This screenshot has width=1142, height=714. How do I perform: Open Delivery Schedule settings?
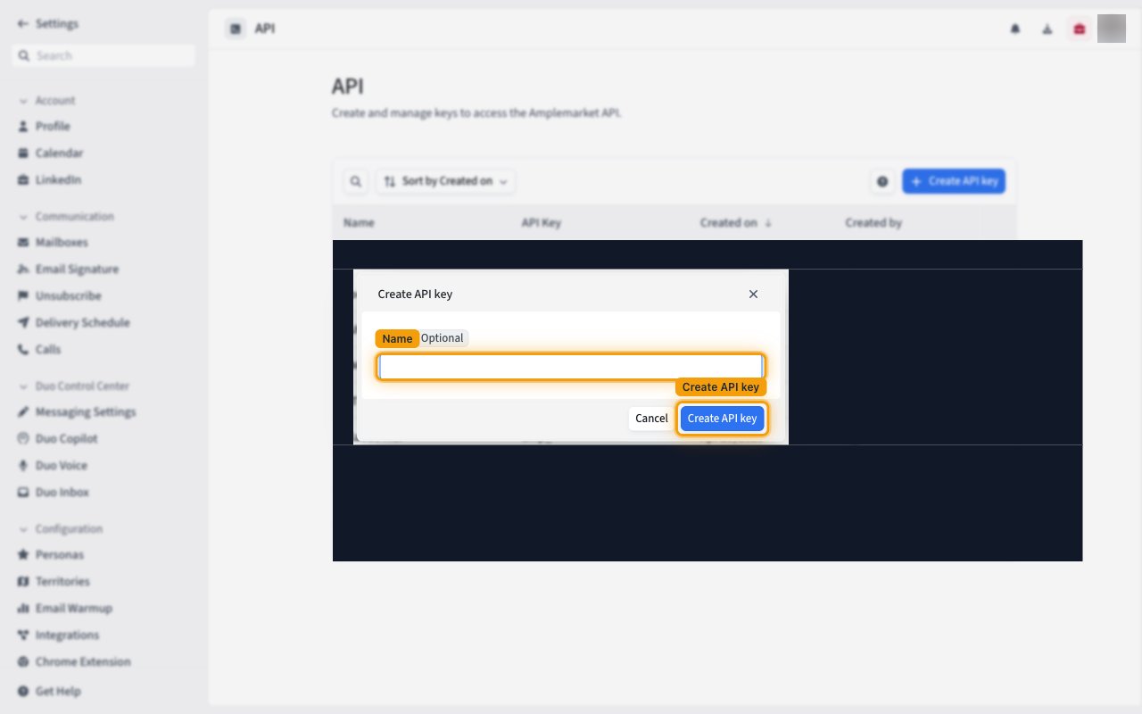82,323
